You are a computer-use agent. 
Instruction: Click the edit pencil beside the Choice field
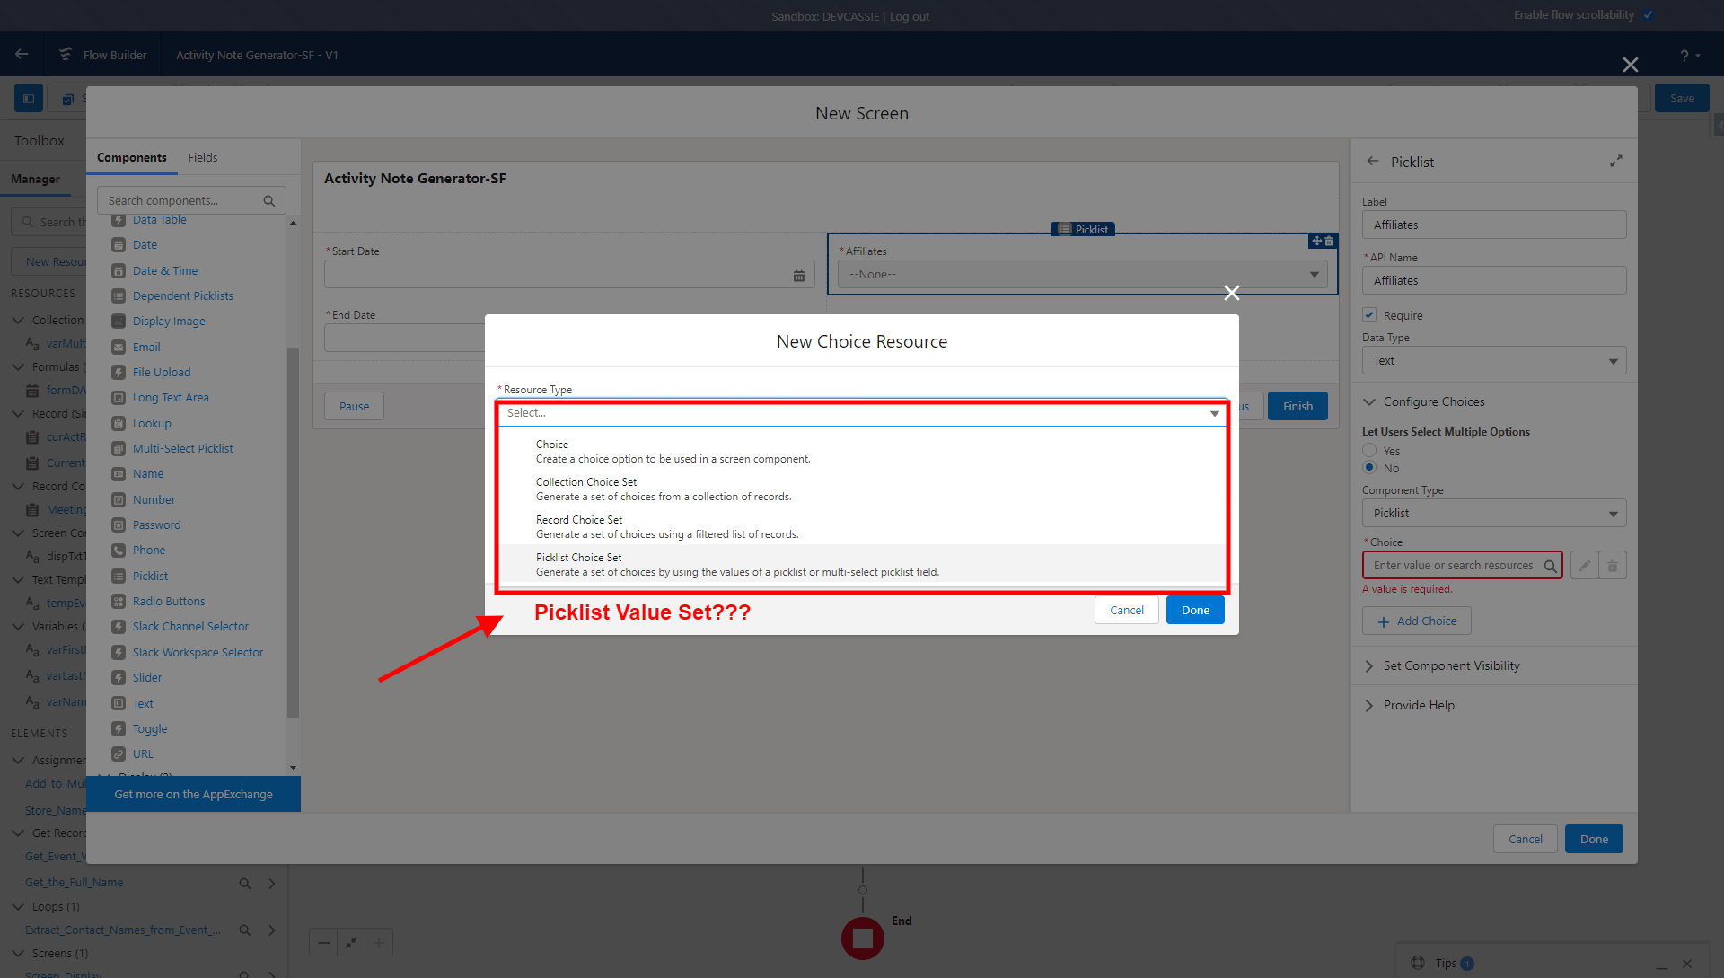click(1585, 565)
